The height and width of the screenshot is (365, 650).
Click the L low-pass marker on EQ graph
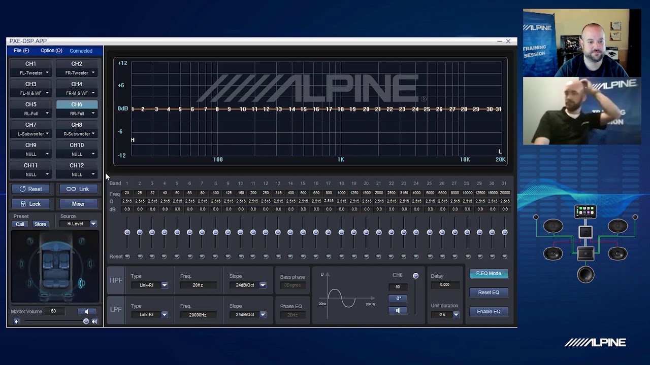click(500, 152)
